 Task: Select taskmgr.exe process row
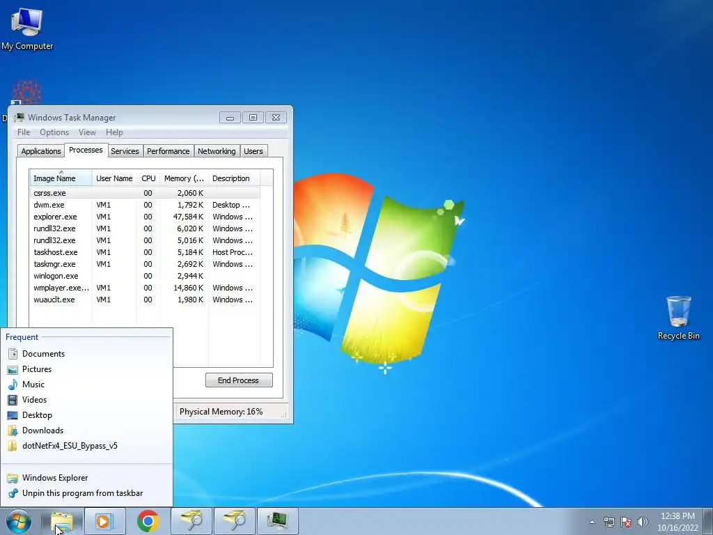click(145, 264)
